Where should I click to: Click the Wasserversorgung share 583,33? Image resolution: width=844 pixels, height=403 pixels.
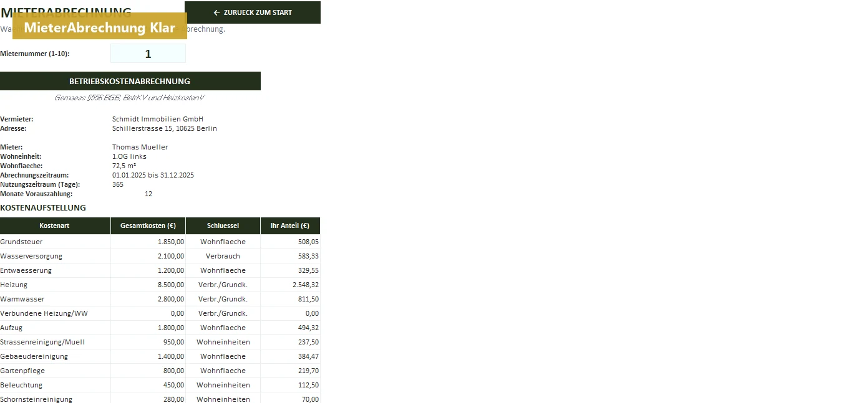[308, 256]
